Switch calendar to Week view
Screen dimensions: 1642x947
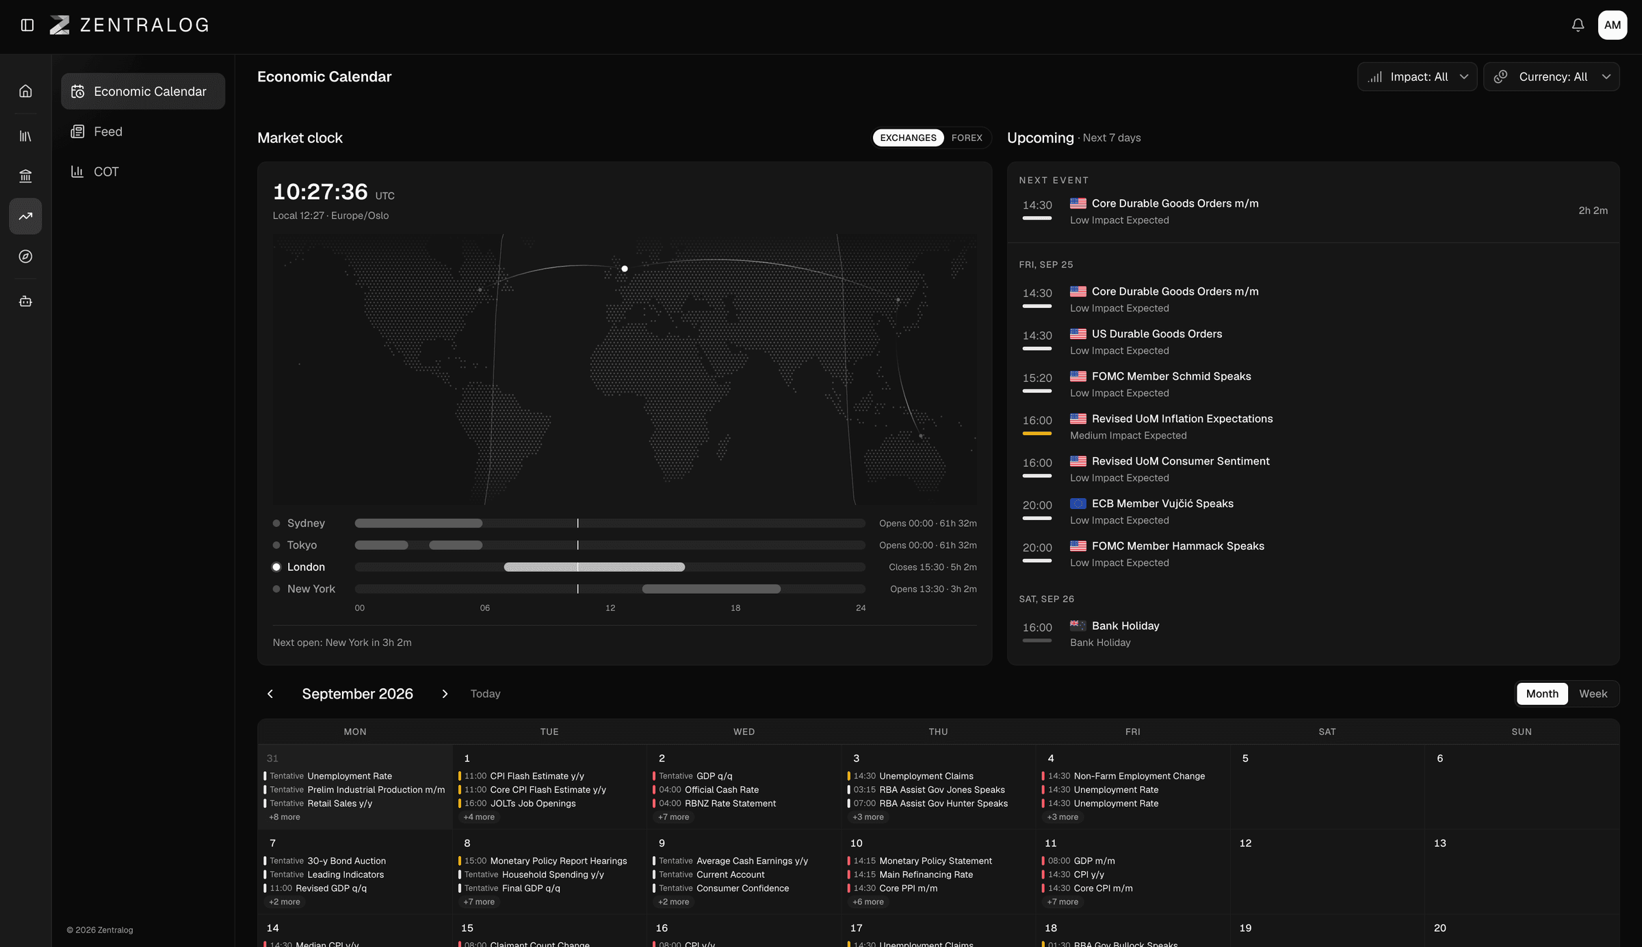1593,694
